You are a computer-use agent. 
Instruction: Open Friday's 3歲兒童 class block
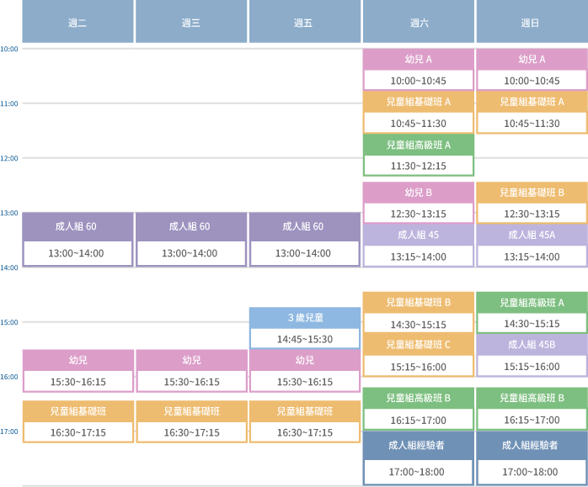tap(304, 328)
